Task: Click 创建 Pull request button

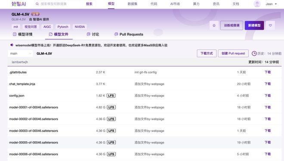Action: (233, 53)
